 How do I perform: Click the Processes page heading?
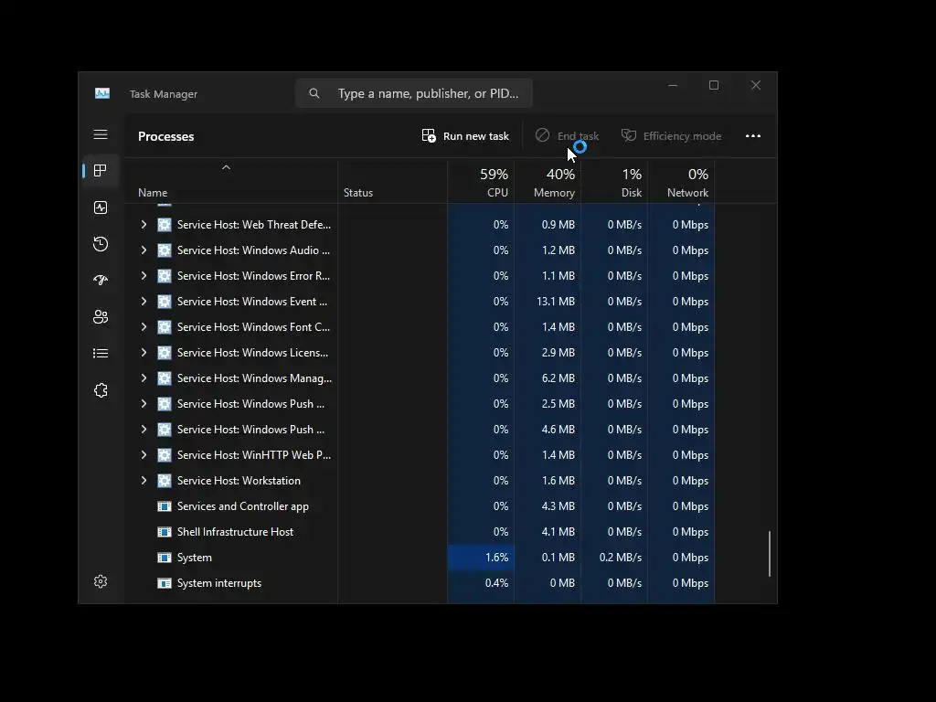coord(166,136)
